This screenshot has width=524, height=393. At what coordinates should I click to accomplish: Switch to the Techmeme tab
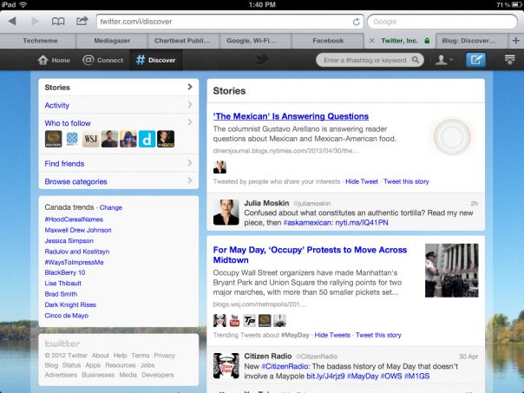coord(40,41)
